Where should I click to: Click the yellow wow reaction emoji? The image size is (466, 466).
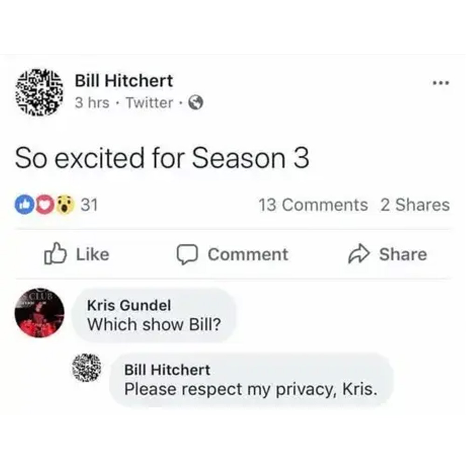click(x=65, y=205)
